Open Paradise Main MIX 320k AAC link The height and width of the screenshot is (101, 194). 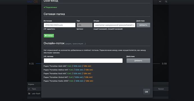coord(78,66)
